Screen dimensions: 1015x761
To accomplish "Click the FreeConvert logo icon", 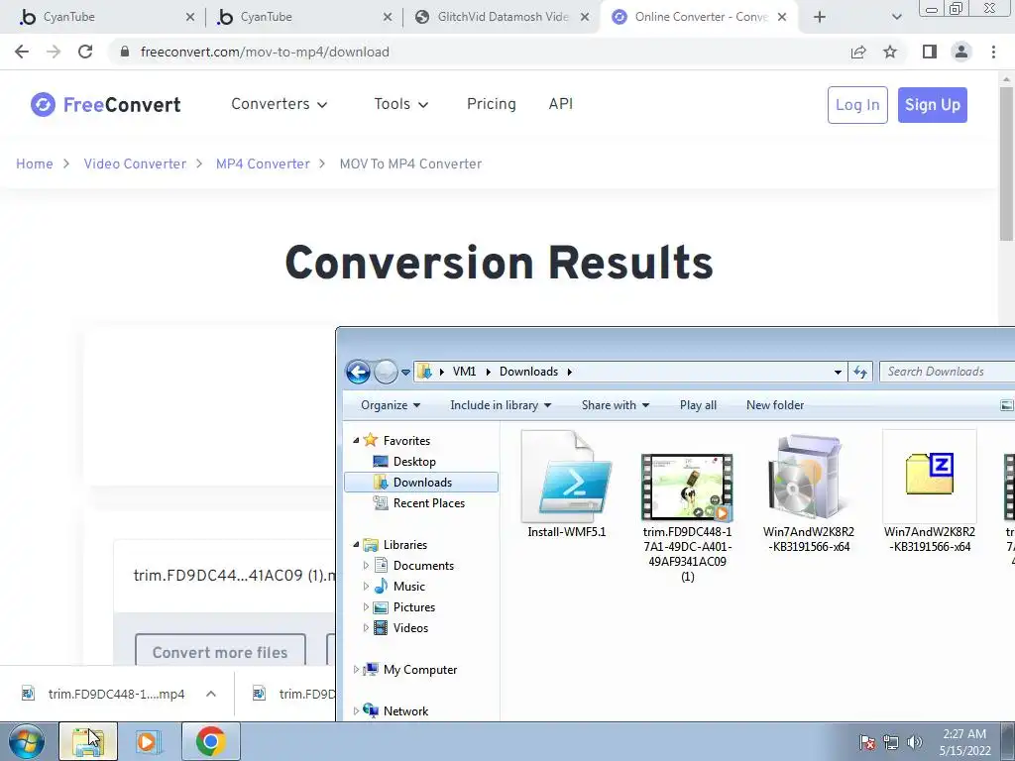I will coord(43,104).
